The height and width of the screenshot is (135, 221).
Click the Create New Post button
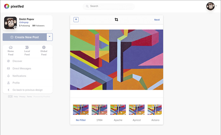(x=24, y=37)
